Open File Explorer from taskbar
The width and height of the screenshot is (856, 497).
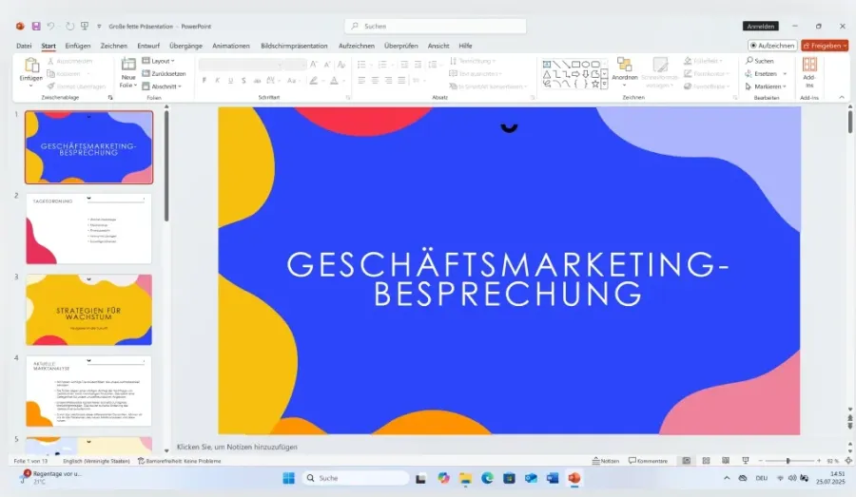click(x=465, y=478)
